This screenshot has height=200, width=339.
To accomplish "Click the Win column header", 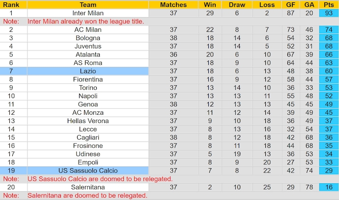I will pyautogui.click(x=210, y=4).
